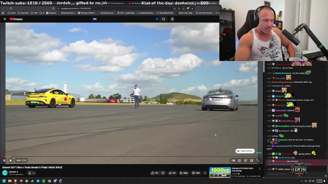Dislike the video
Viewport: 328px width, 184px height.
tap(163, 173)
